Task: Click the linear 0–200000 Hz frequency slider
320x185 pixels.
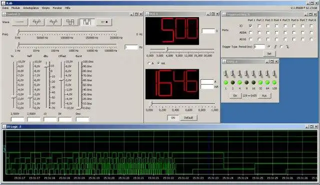Action: point(67,32)
